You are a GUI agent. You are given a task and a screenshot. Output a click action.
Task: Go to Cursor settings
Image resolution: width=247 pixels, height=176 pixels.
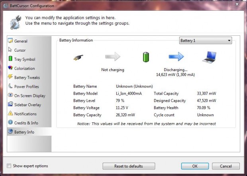[x=29, y=50]
